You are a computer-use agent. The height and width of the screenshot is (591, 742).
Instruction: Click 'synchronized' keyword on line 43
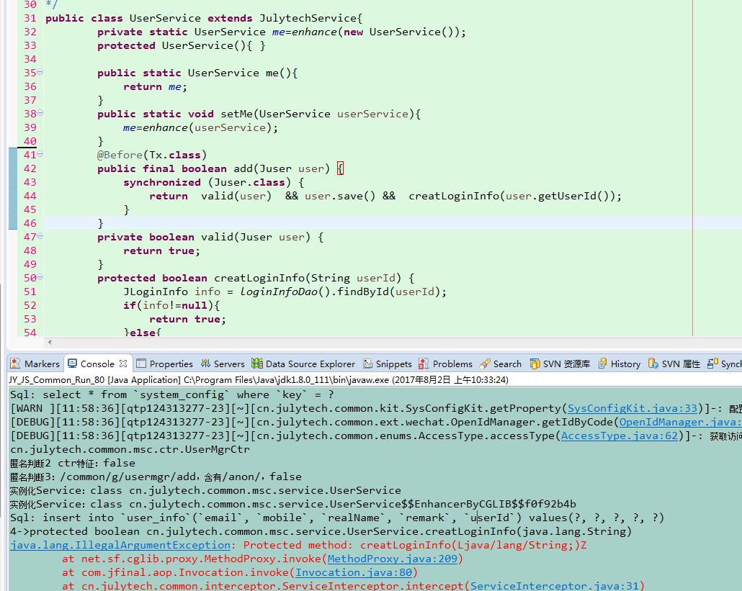[162, 183]
